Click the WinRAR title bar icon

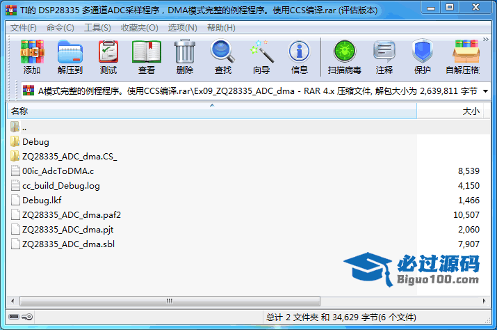click(11, 10)
